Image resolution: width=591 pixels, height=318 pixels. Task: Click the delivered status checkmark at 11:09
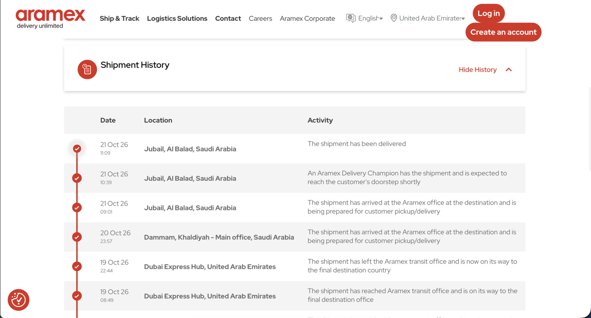(77, 149)
